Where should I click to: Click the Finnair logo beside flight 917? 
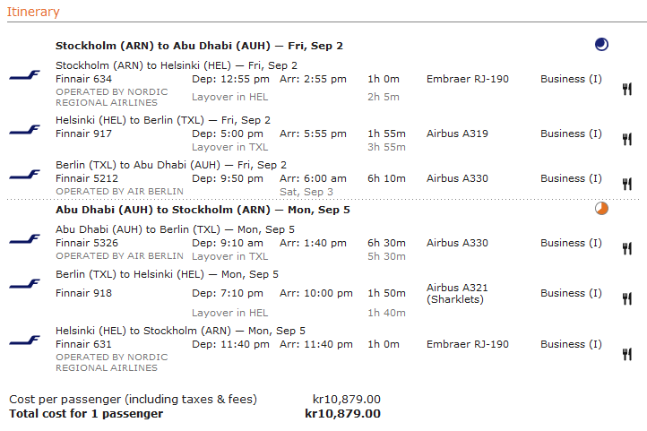coord(25,130)
